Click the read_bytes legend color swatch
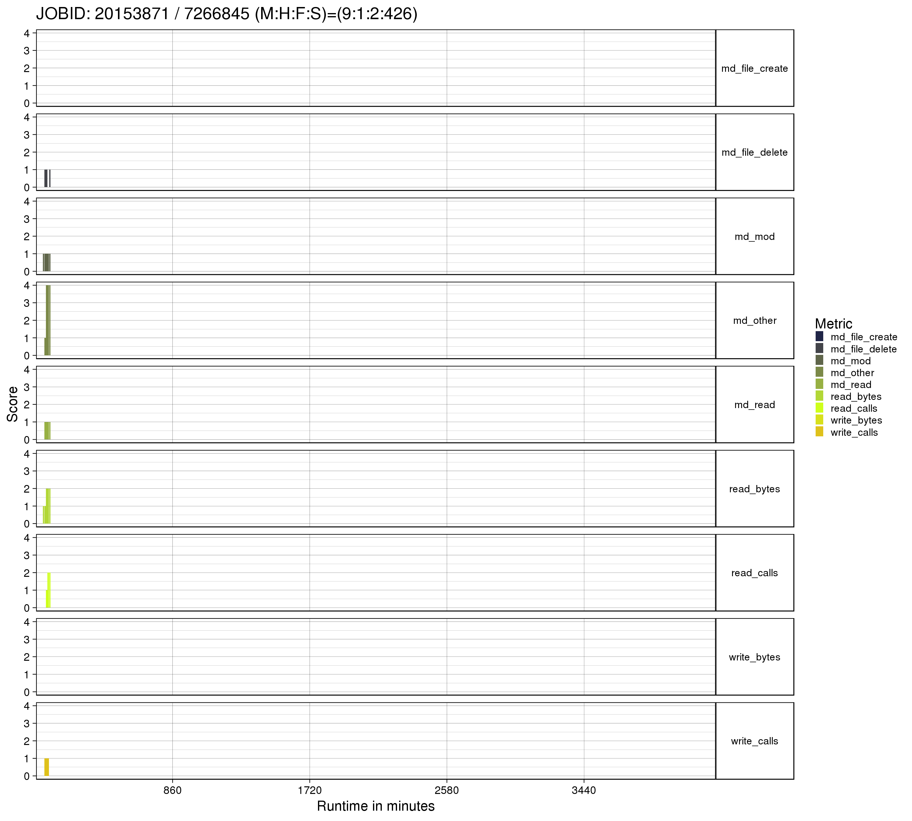The image size is (912, 821). click(x=820, y=396)
